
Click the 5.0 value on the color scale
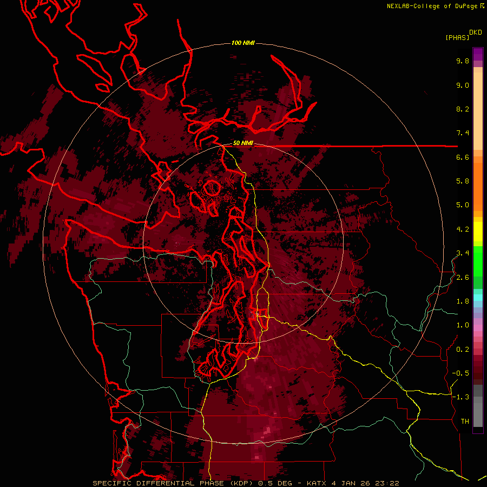click(x=463, y=205)
